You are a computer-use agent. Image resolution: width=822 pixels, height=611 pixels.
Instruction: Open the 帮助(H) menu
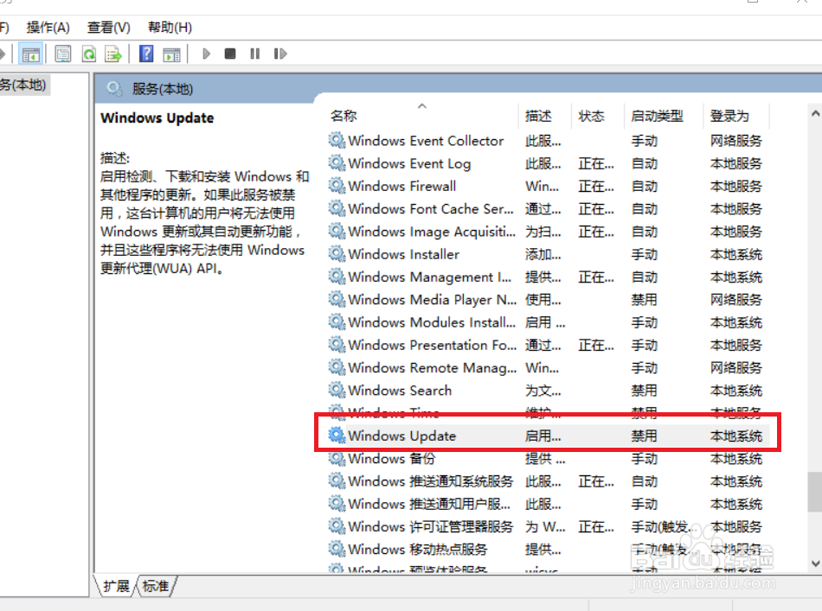(x=170, y=28)
